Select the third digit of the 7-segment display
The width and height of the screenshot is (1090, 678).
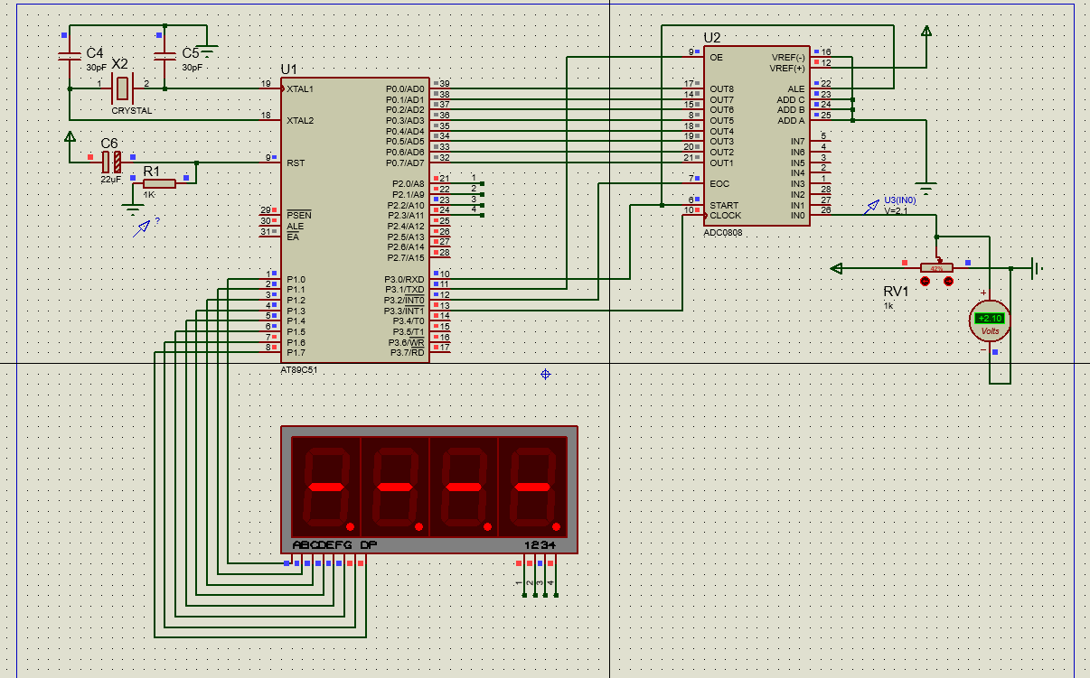(x=464, y=487)
